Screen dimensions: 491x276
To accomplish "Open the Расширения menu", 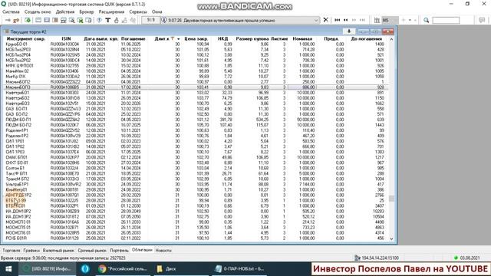I will pos(111,11).
